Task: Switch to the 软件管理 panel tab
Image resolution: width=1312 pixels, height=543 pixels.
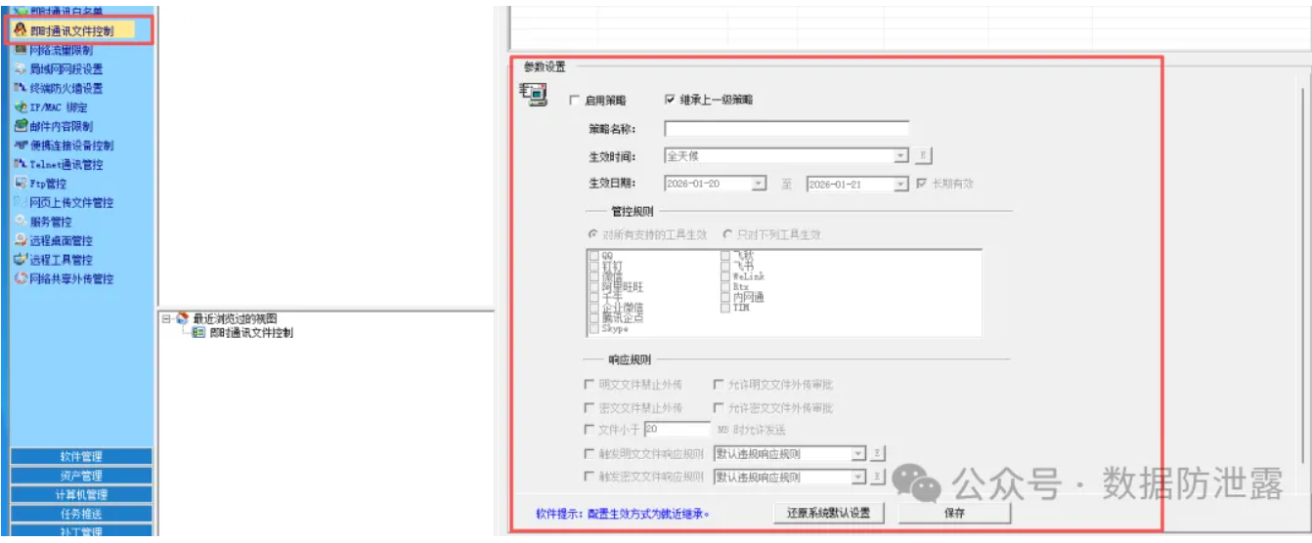Action: [x=80, y=456]
